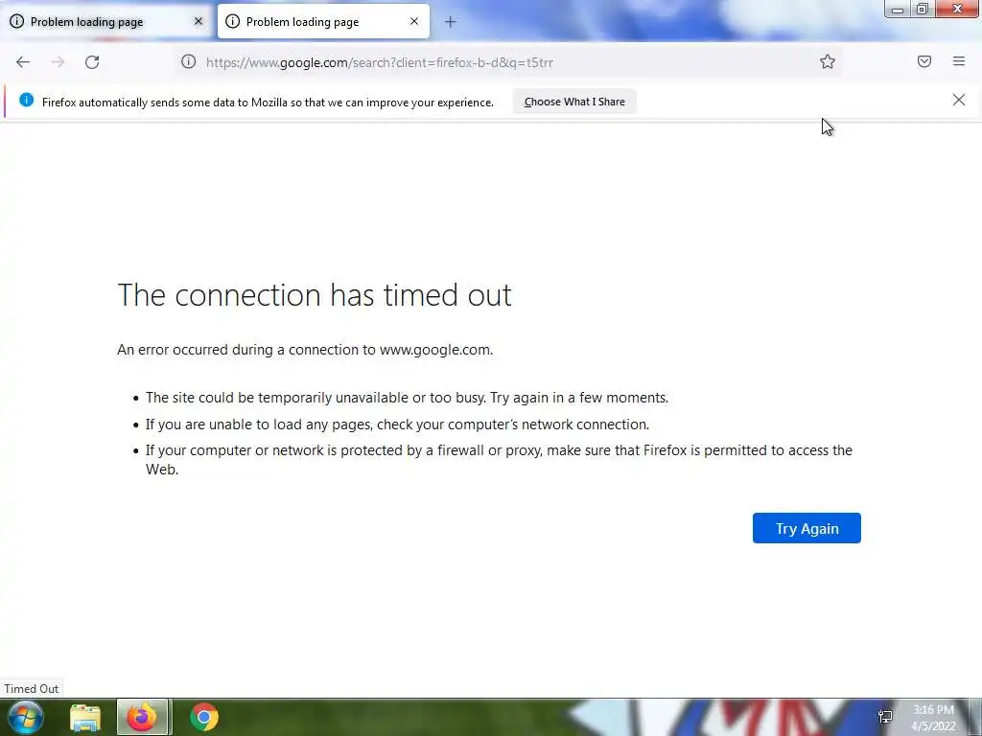Click the heading The connection has timed out

[315, 295]
